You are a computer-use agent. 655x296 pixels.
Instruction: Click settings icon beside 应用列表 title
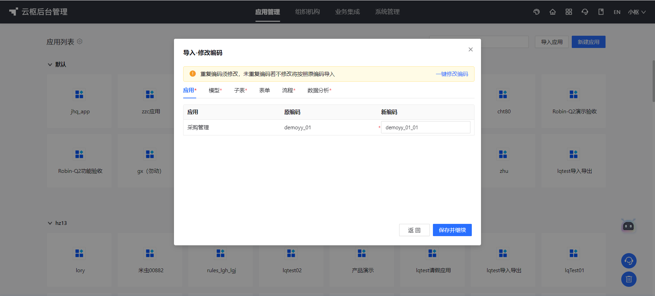click(x=80, y=42)
